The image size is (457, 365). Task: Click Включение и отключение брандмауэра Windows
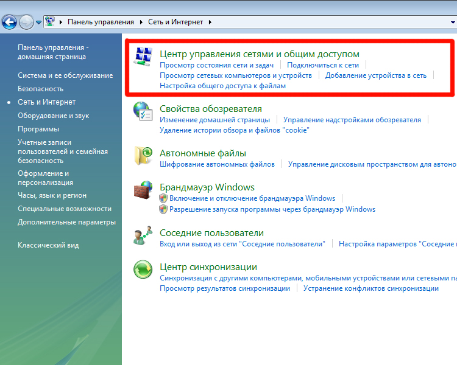(252, 198)
